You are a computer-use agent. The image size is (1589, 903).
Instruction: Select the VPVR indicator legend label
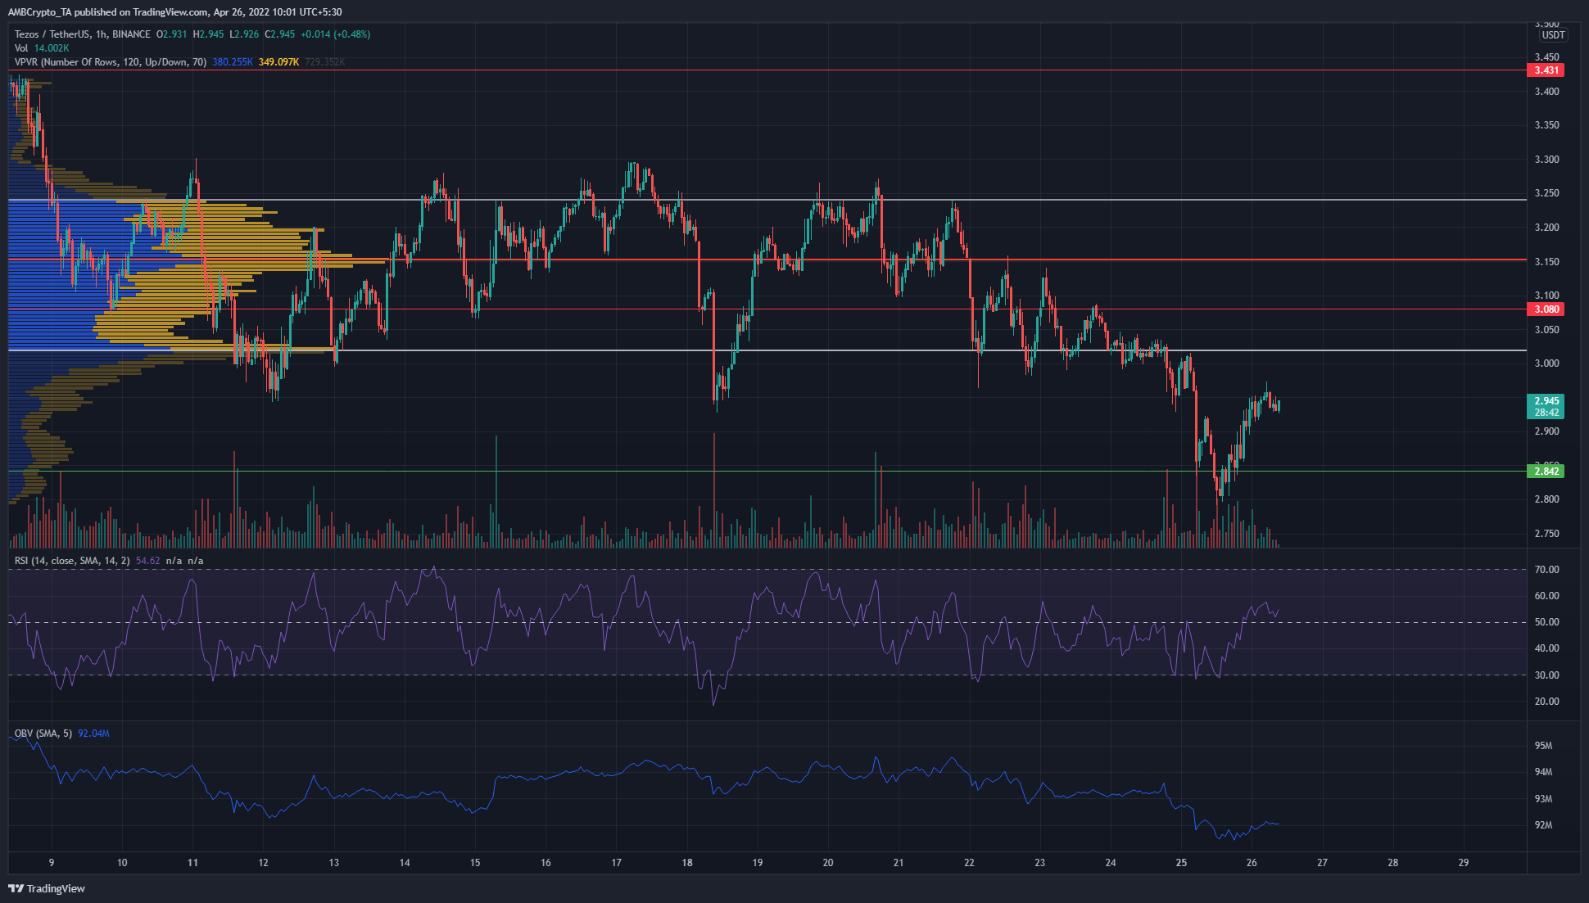(111, 62)
